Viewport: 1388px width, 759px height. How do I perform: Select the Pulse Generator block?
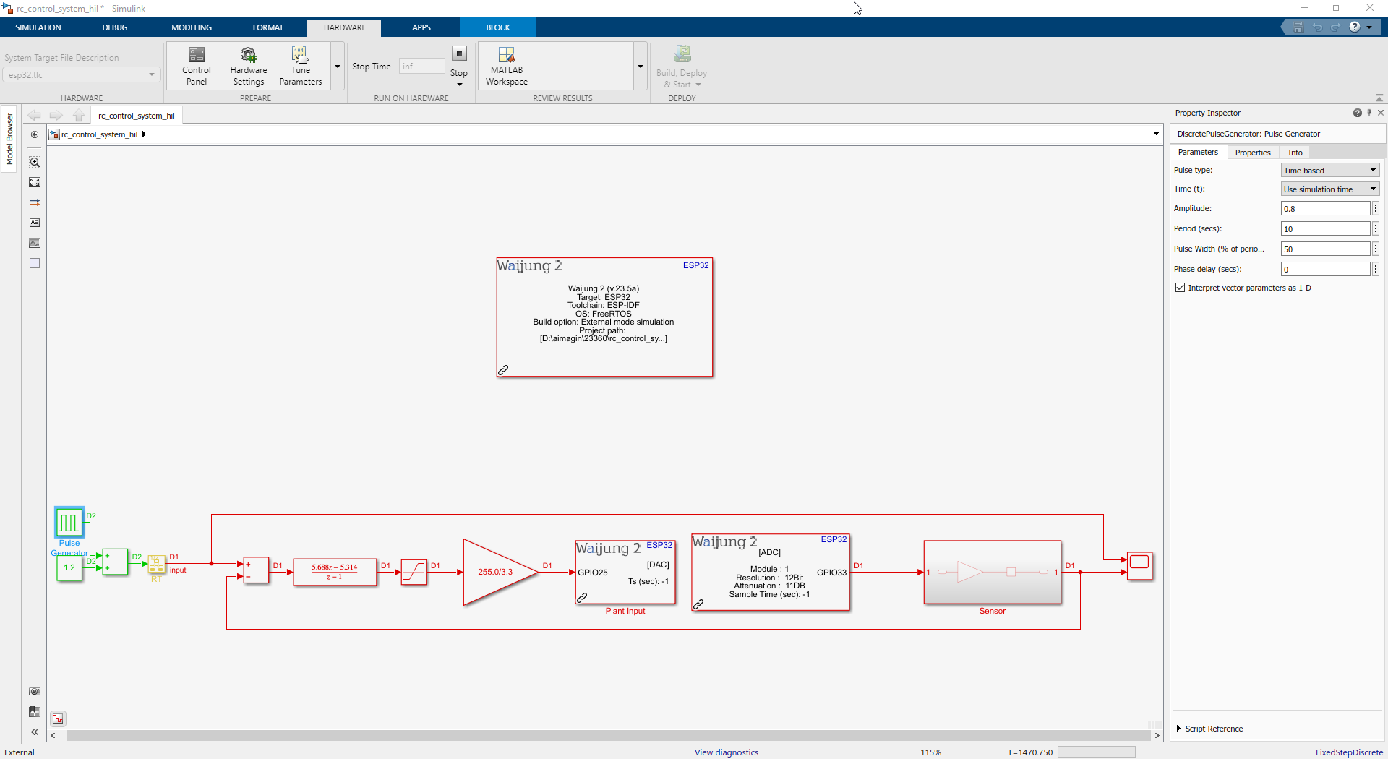click(69, 522)
